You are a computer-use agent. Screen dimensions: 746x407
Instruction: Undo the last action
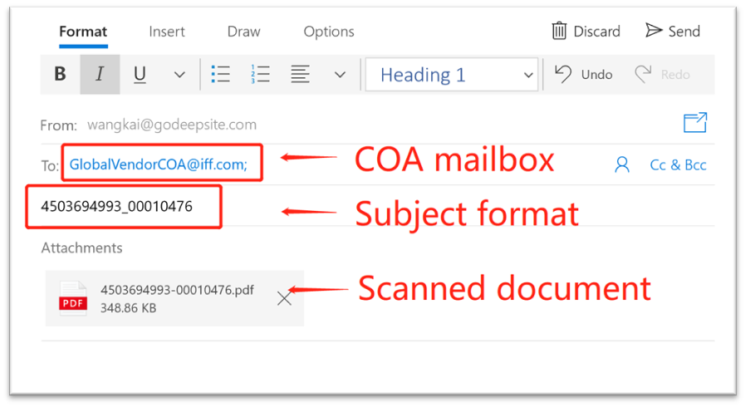tap(583, 75)
